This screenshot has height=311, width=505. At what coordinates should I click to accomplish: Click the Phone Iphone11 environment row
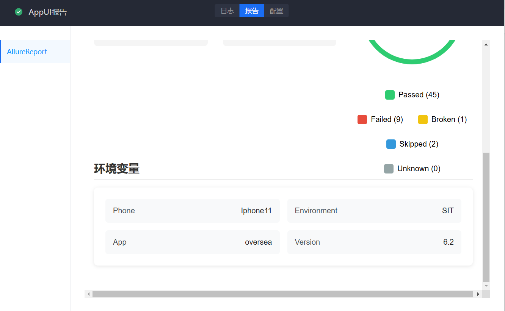192,211
